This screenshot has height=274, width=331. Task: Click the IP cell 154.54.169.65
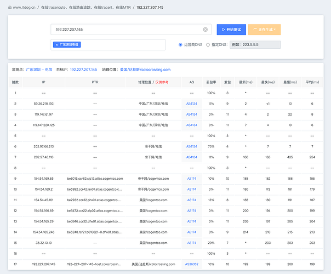43,179
